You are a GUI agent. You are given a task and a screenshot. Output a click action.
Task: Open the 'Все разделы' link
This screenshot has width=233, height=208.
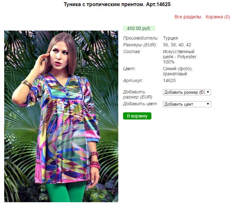[x=188, y=17]
